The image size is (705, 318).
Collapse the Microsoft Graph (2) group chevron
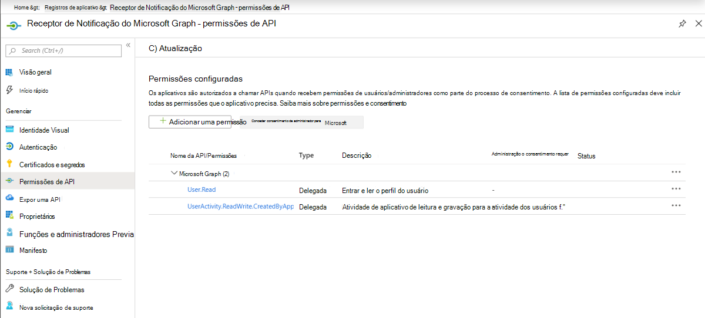point(174,173)
